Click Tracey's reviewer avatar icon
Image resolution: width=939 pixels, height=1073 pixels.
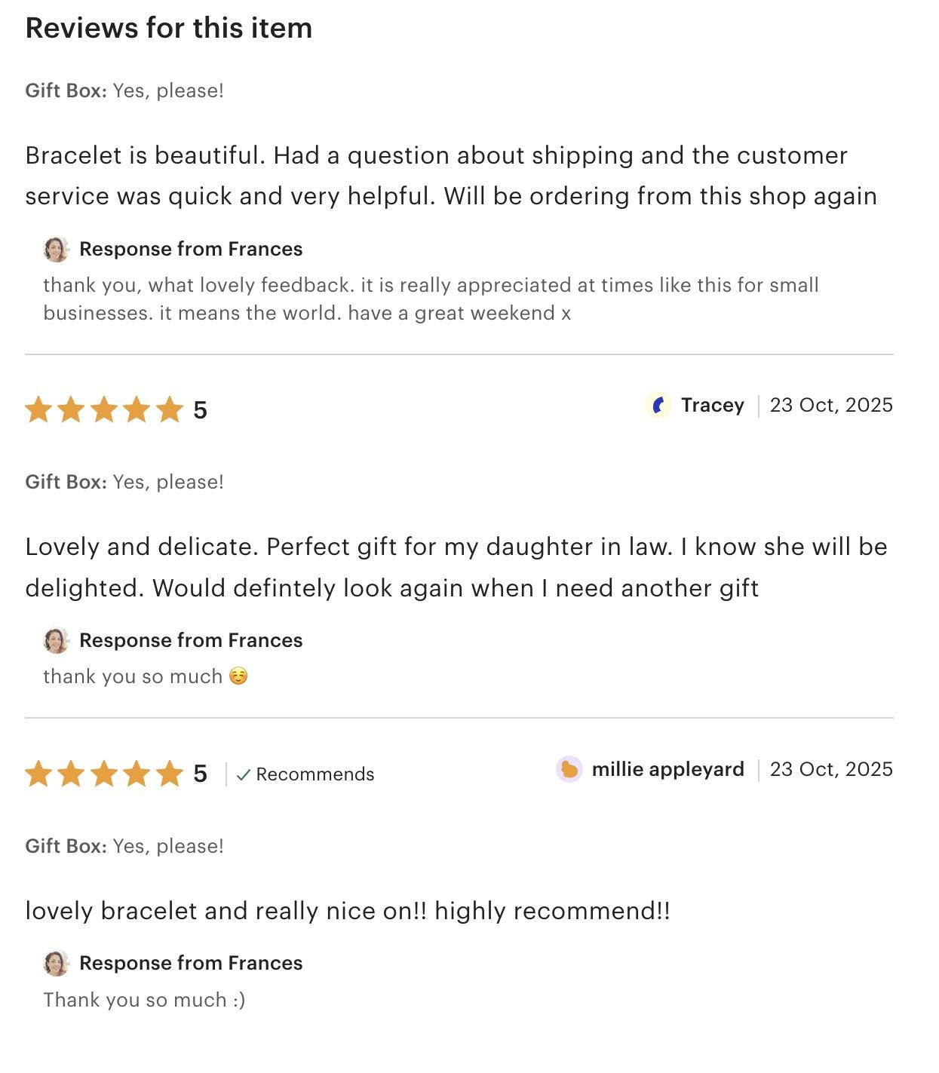(x=658, y=406)
